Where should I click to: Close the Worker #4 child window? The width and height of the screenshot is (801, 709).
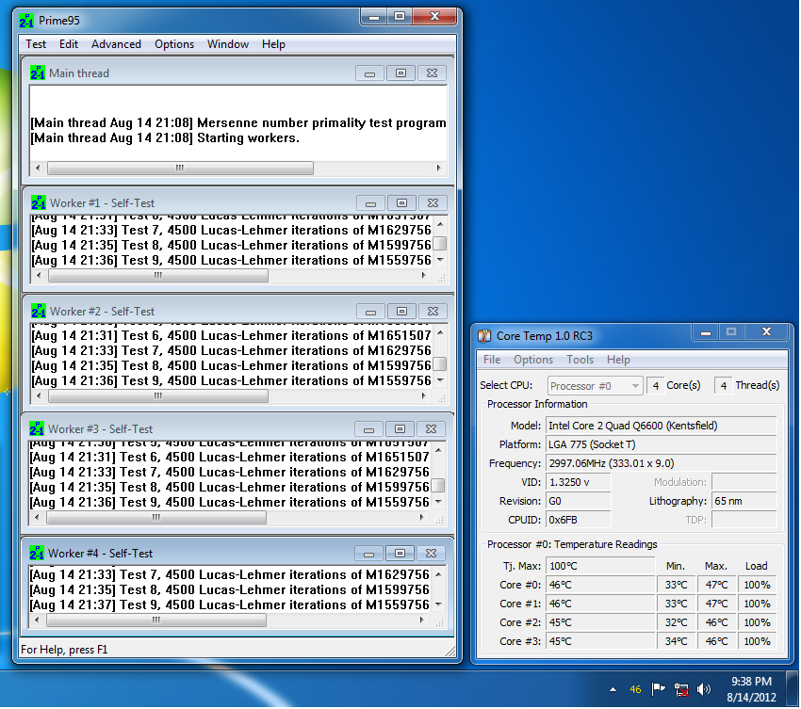(431, 554)
